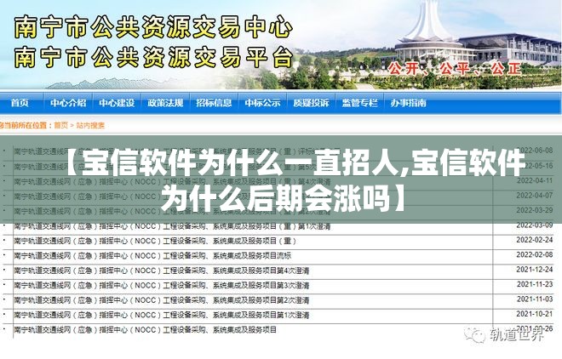Image resolution: width=562 pixels, height=359 pixels.
Task: Select the 招标信息 menu item
Action: pyautogui.click(x=214, y=103)
